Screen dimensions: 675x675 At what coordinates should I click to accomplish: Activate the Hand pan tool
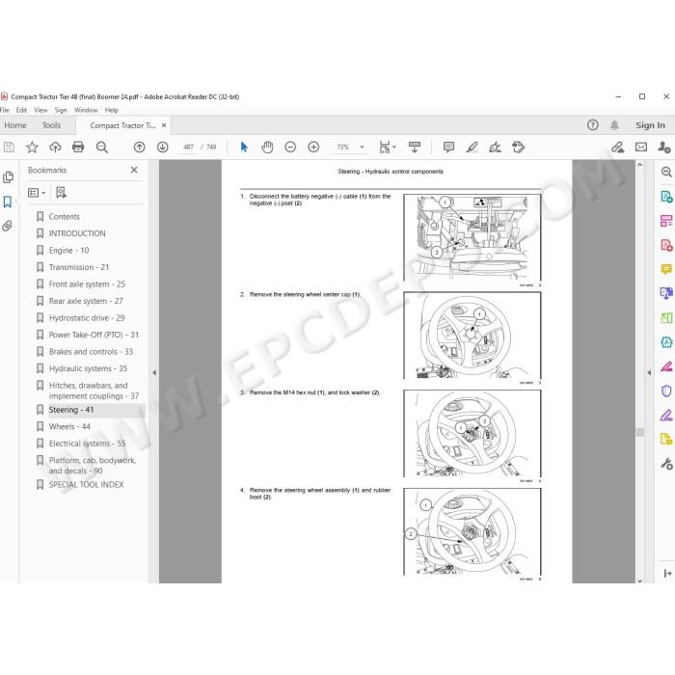click(x=267, y=148)
